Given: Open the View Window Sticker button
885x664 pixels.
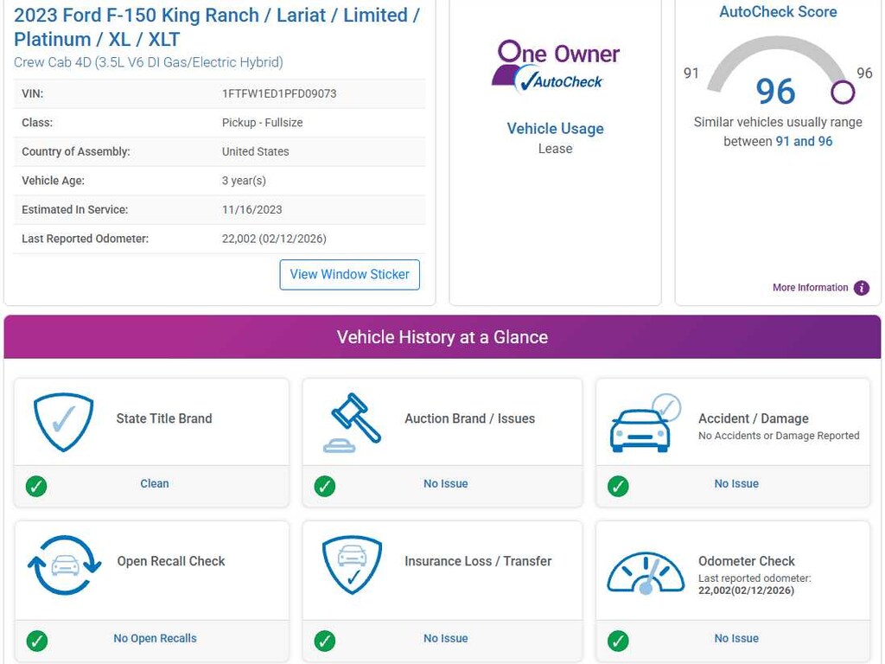Looking at the screenshot, I should coord(349,274).
